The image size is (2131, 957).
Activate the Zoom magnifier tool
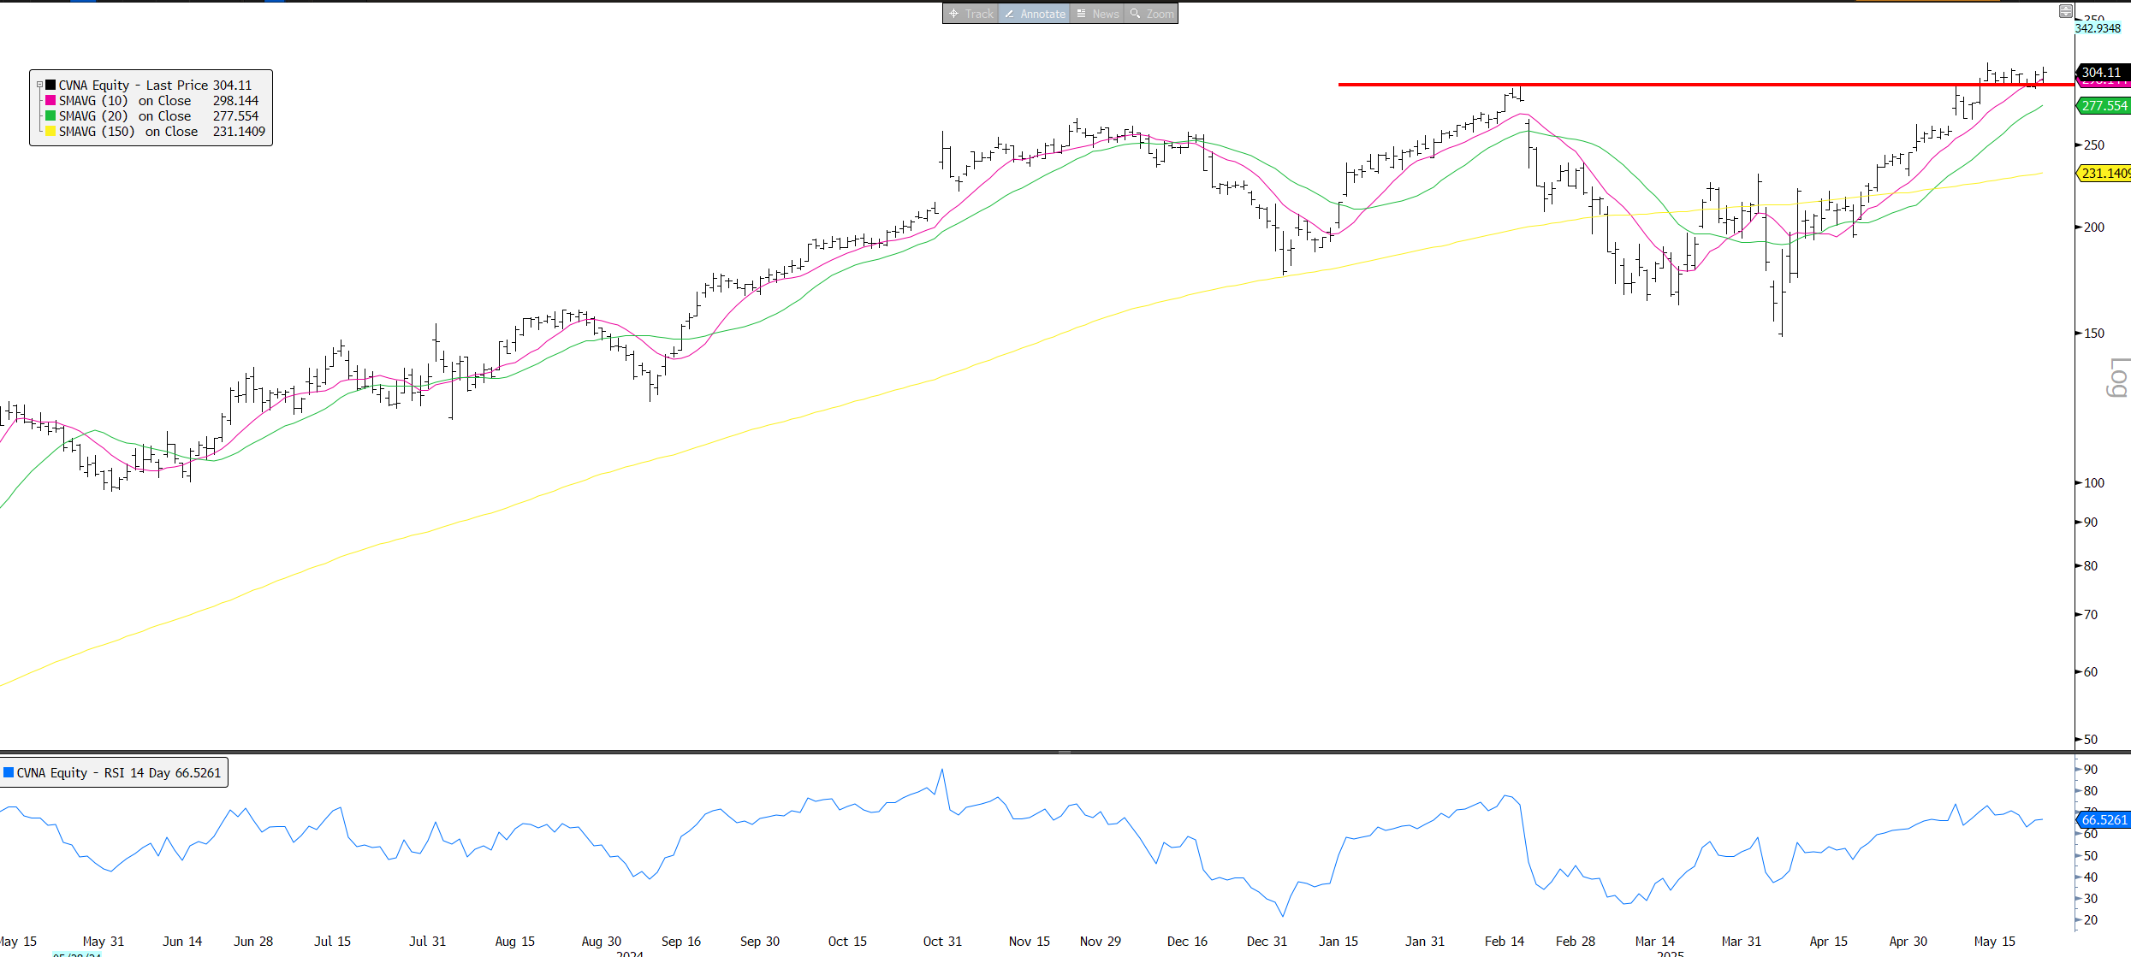[x=1152, y=14]
